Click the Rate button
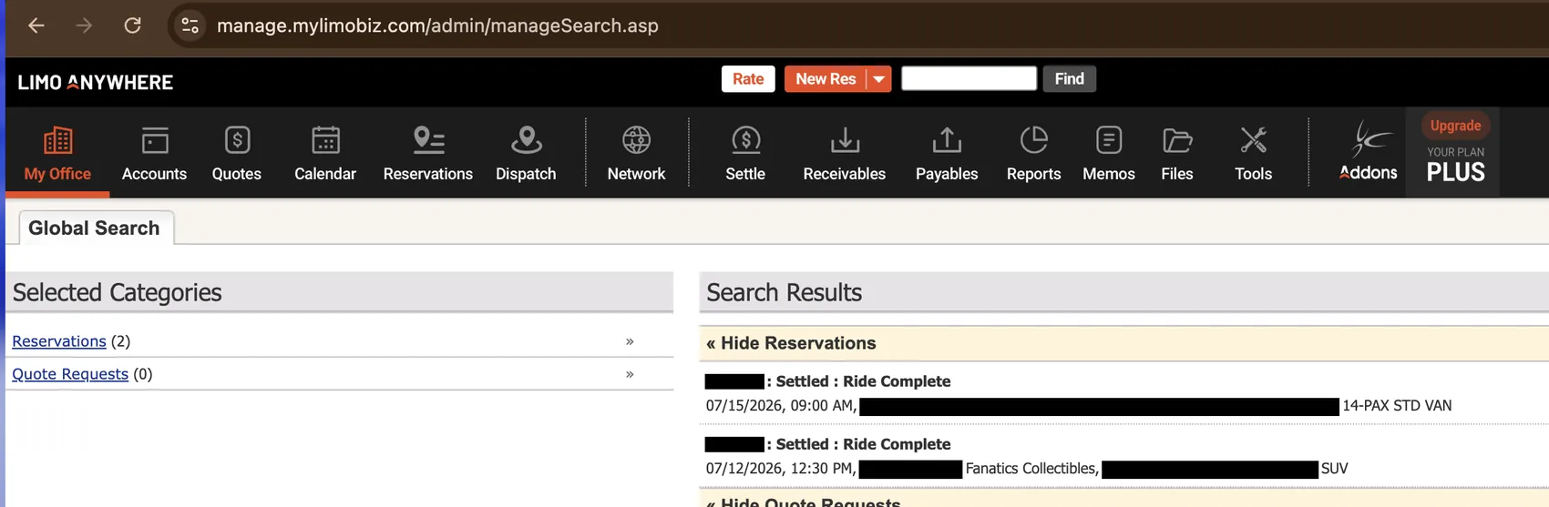Viewport: 1549px width, 507px height. 748,79
